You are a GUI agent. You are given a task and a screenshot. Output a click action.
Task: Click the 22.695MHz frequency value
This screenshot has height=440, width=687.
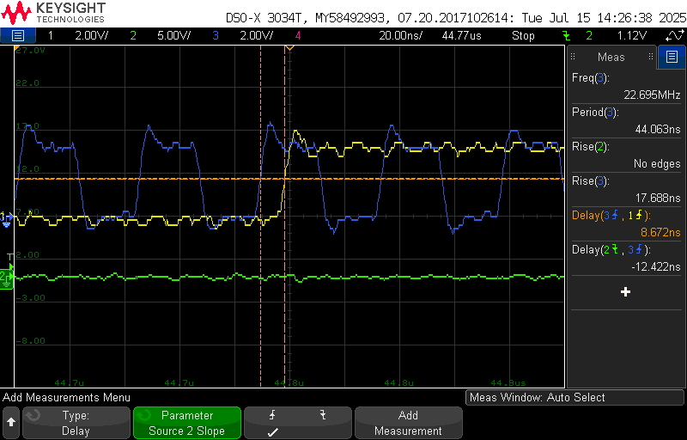(652, 95)
